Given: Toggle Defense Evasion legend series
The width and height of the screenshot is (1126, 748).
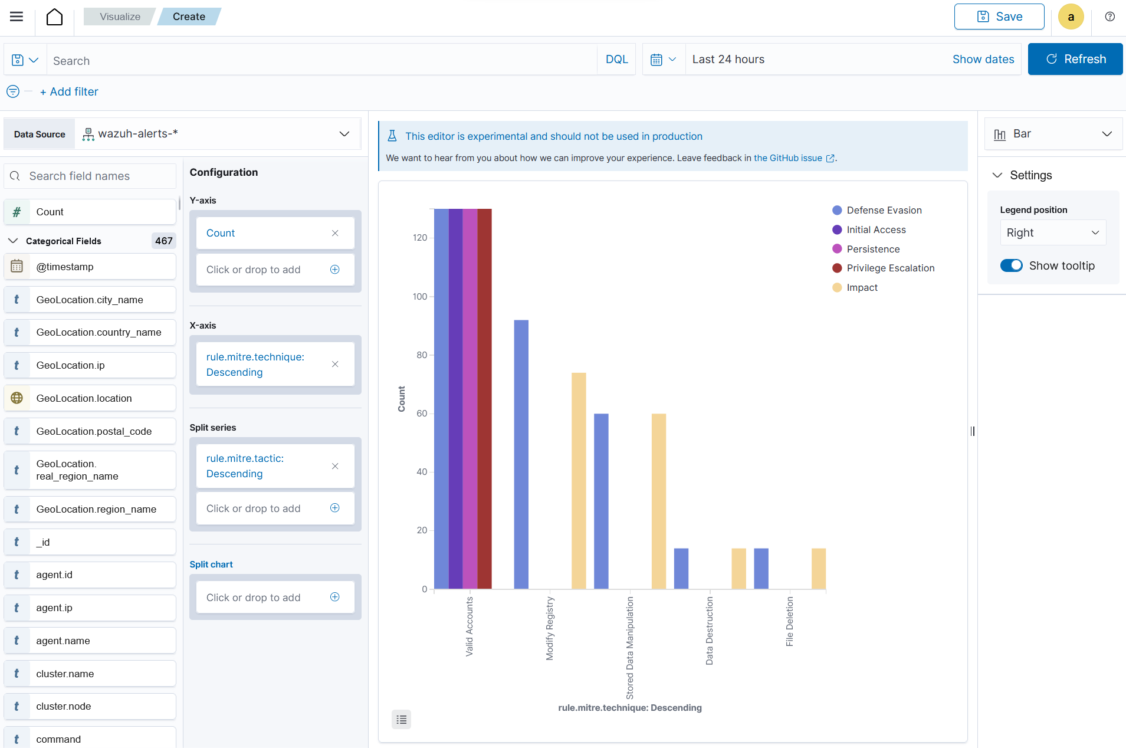Looking at the screenshot, I should click(876, 210).
